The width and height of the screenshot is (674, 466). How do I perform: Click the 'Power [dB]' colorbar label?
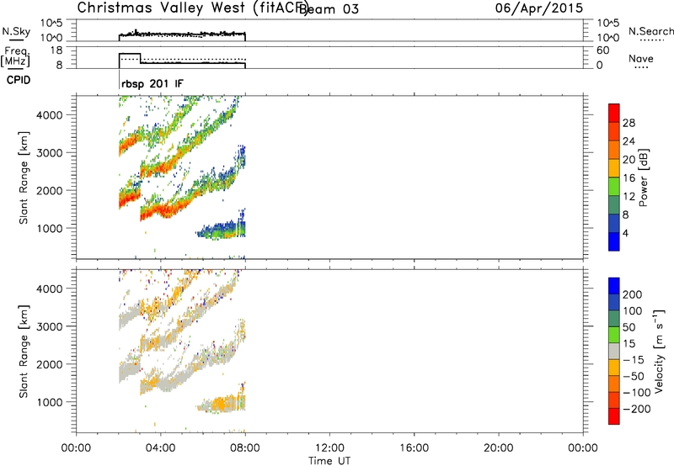(x=643, y=177)
